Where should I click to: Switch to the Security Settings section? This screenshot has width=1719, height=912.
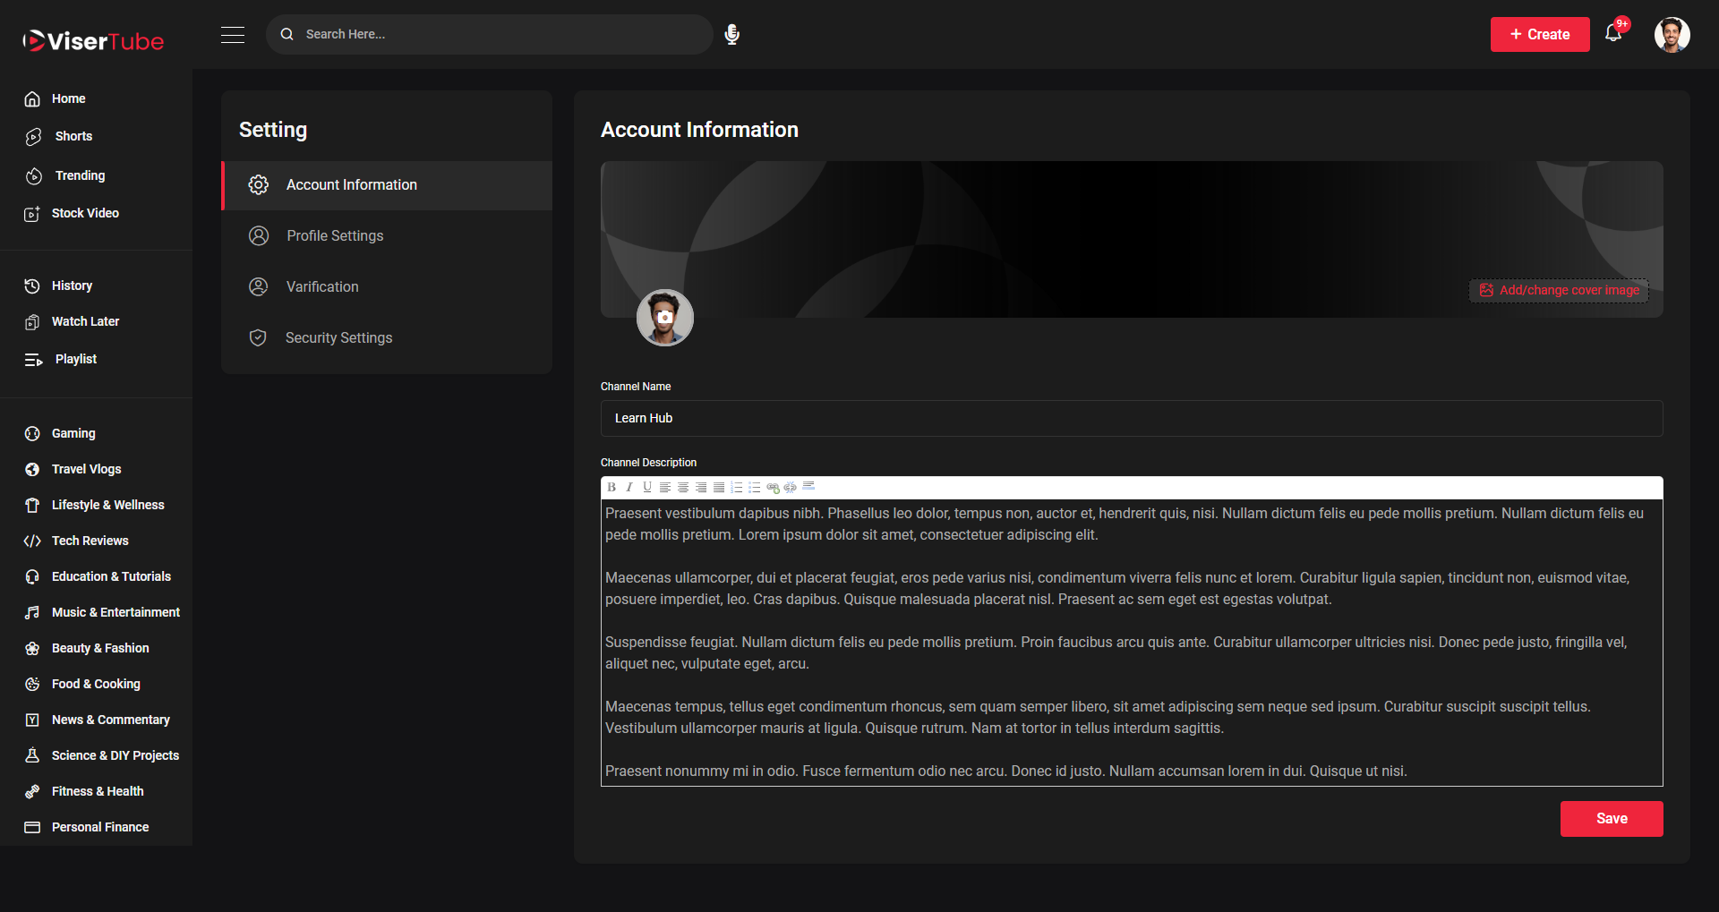(x=338, y=337)
